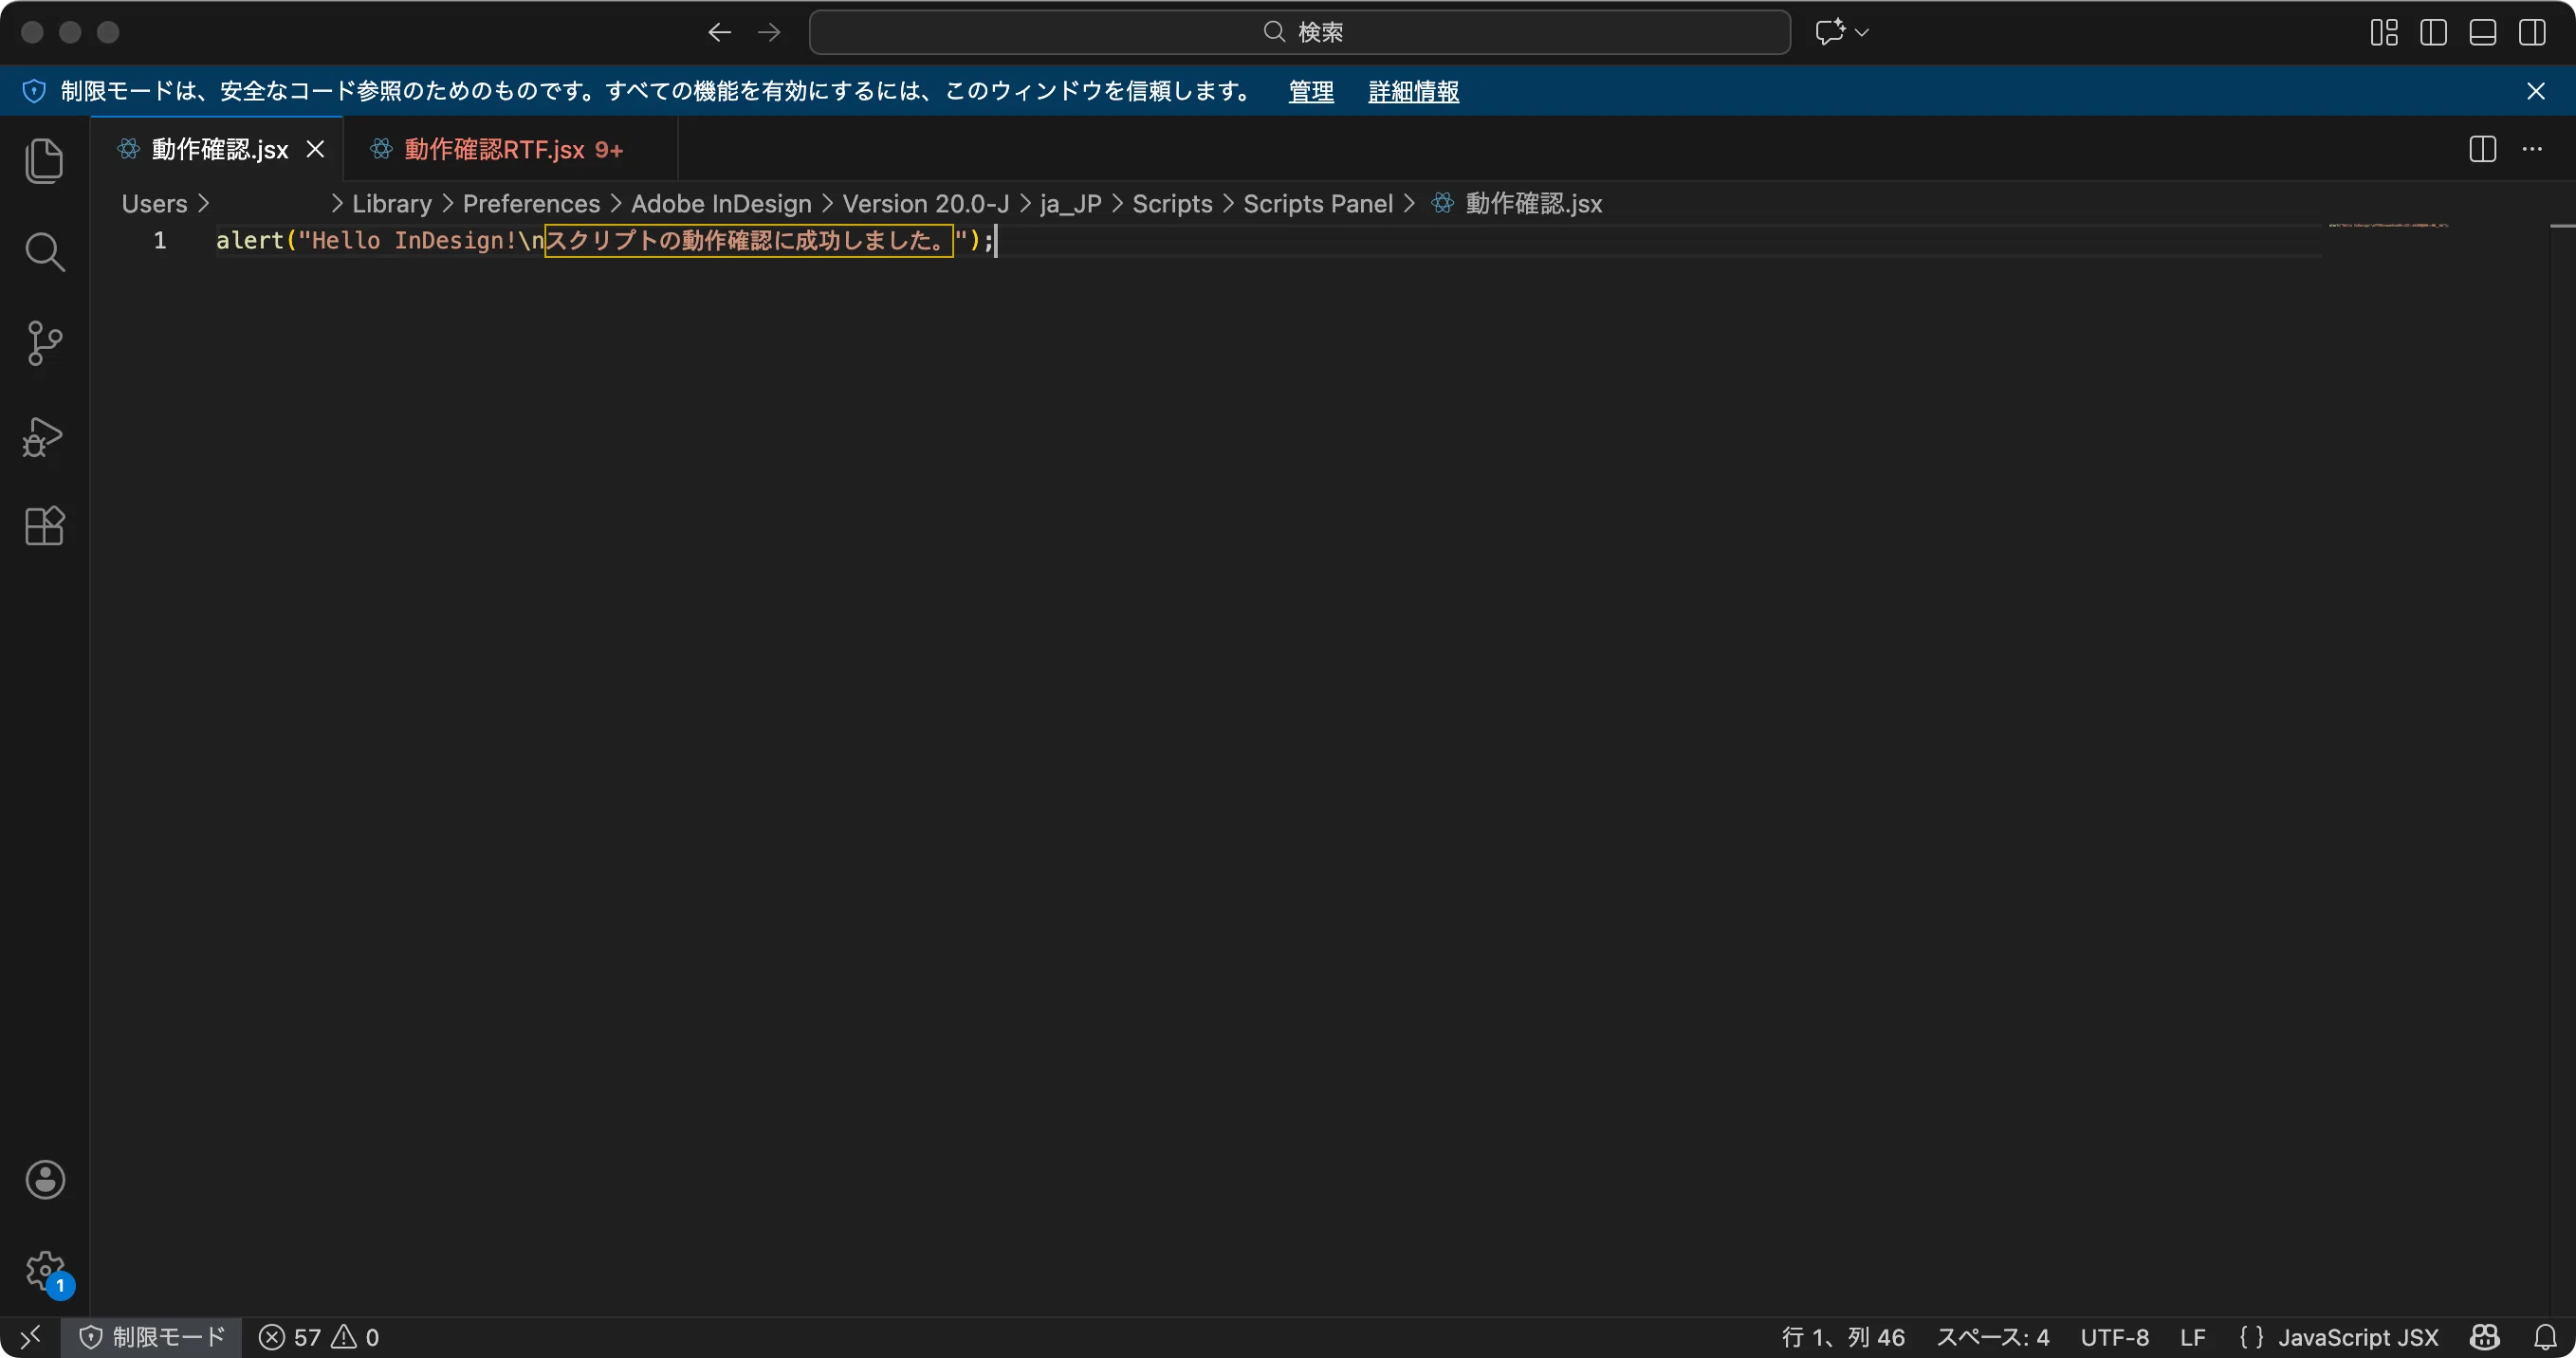Viewport: 2576px width, 1358px height.
Task: Open the Copilot chat dropdown chevron
Action: [1862, 32]
